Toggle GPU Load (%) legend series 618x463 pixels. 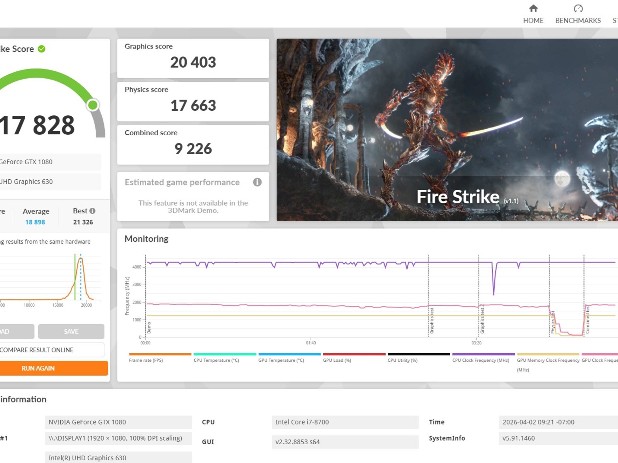click(354, 358)
